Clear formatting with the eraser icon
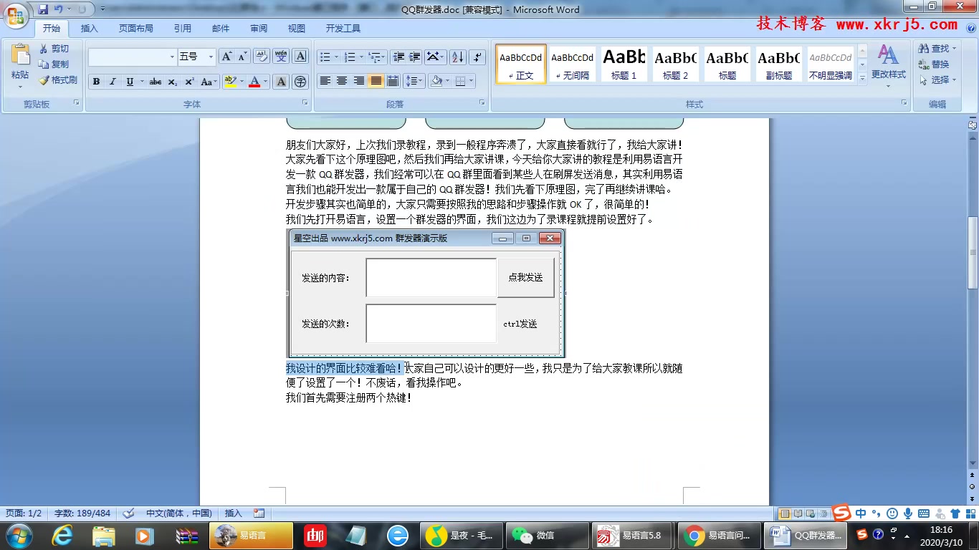 [x=262, y=57]
